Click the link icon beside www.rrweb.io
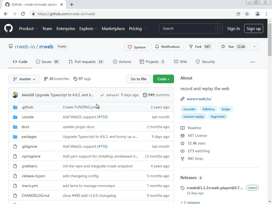The width and height of the screenshot is (272, 204). click(182, 99)
